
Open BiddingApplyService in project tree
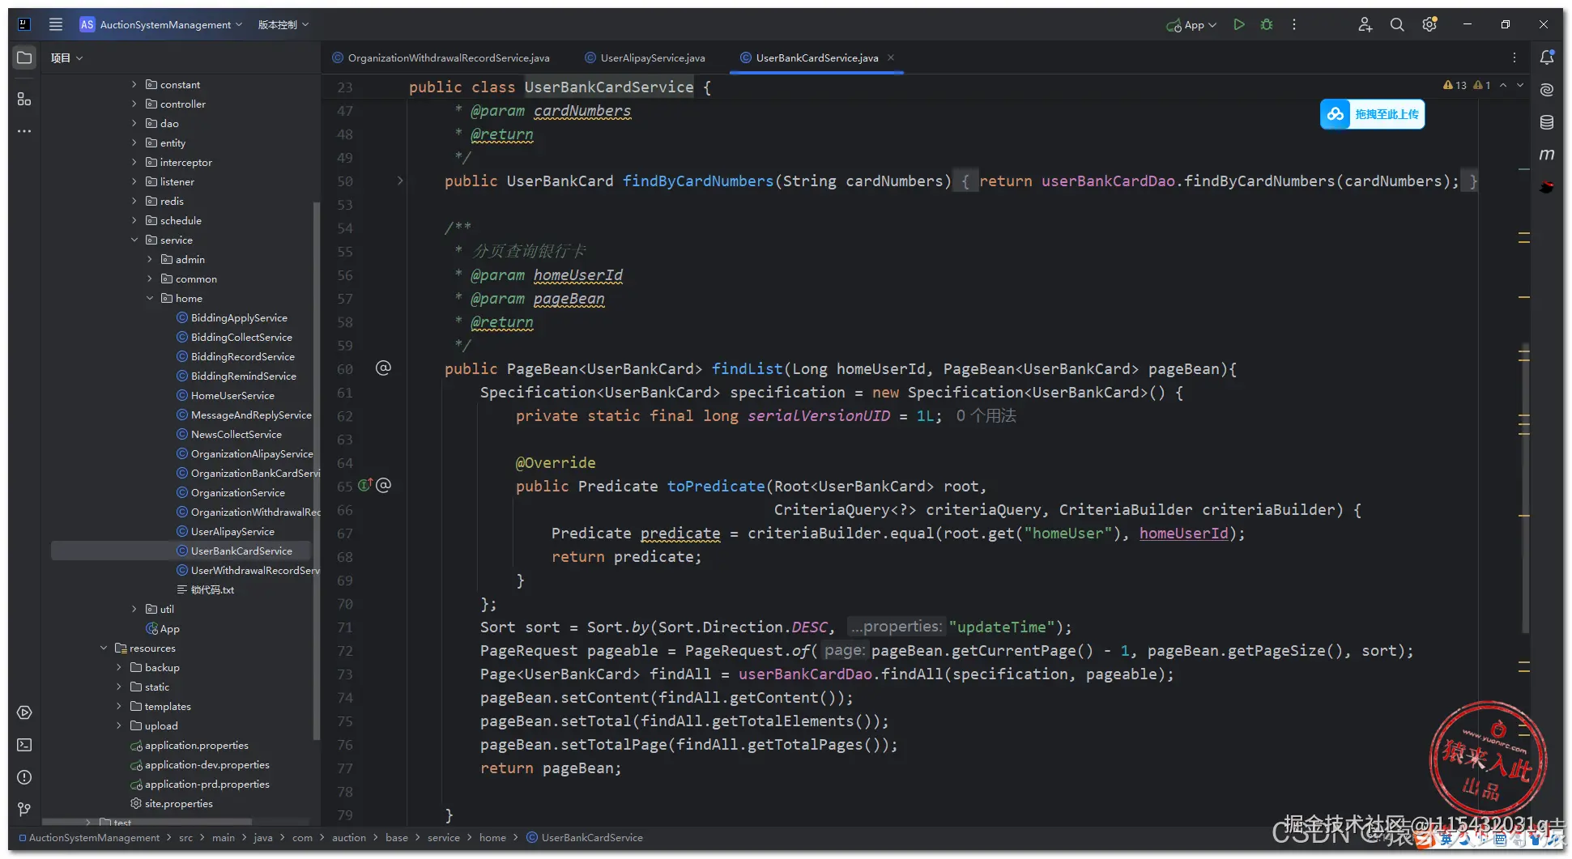pos(239,317)
